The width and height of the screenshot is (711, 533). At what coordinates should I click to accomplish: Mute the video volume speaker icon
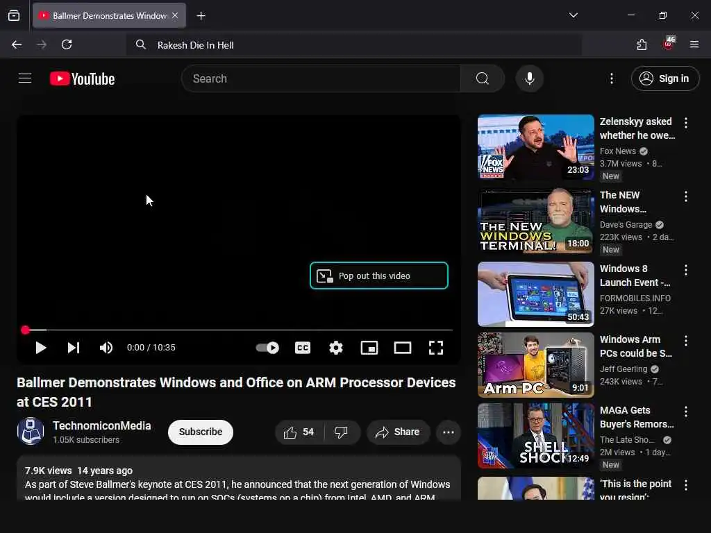(106, 348)
